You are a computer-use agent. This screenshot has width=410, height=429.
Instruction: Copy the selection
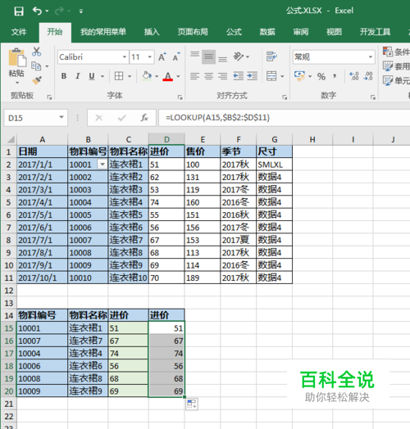(x=36, y=66)
